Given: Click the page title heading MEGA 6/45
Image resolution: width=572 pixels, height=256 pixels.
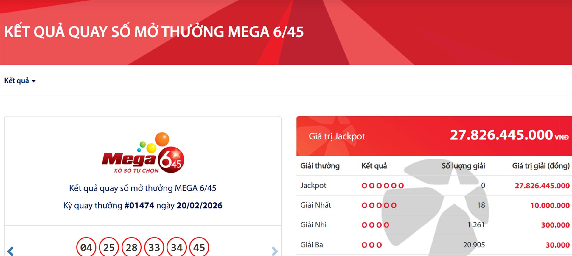Looking at the screenshot, I should tap(154, 32).
